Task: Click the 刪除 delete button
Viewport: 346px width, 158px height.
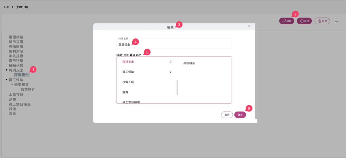Action: point(322,21)
